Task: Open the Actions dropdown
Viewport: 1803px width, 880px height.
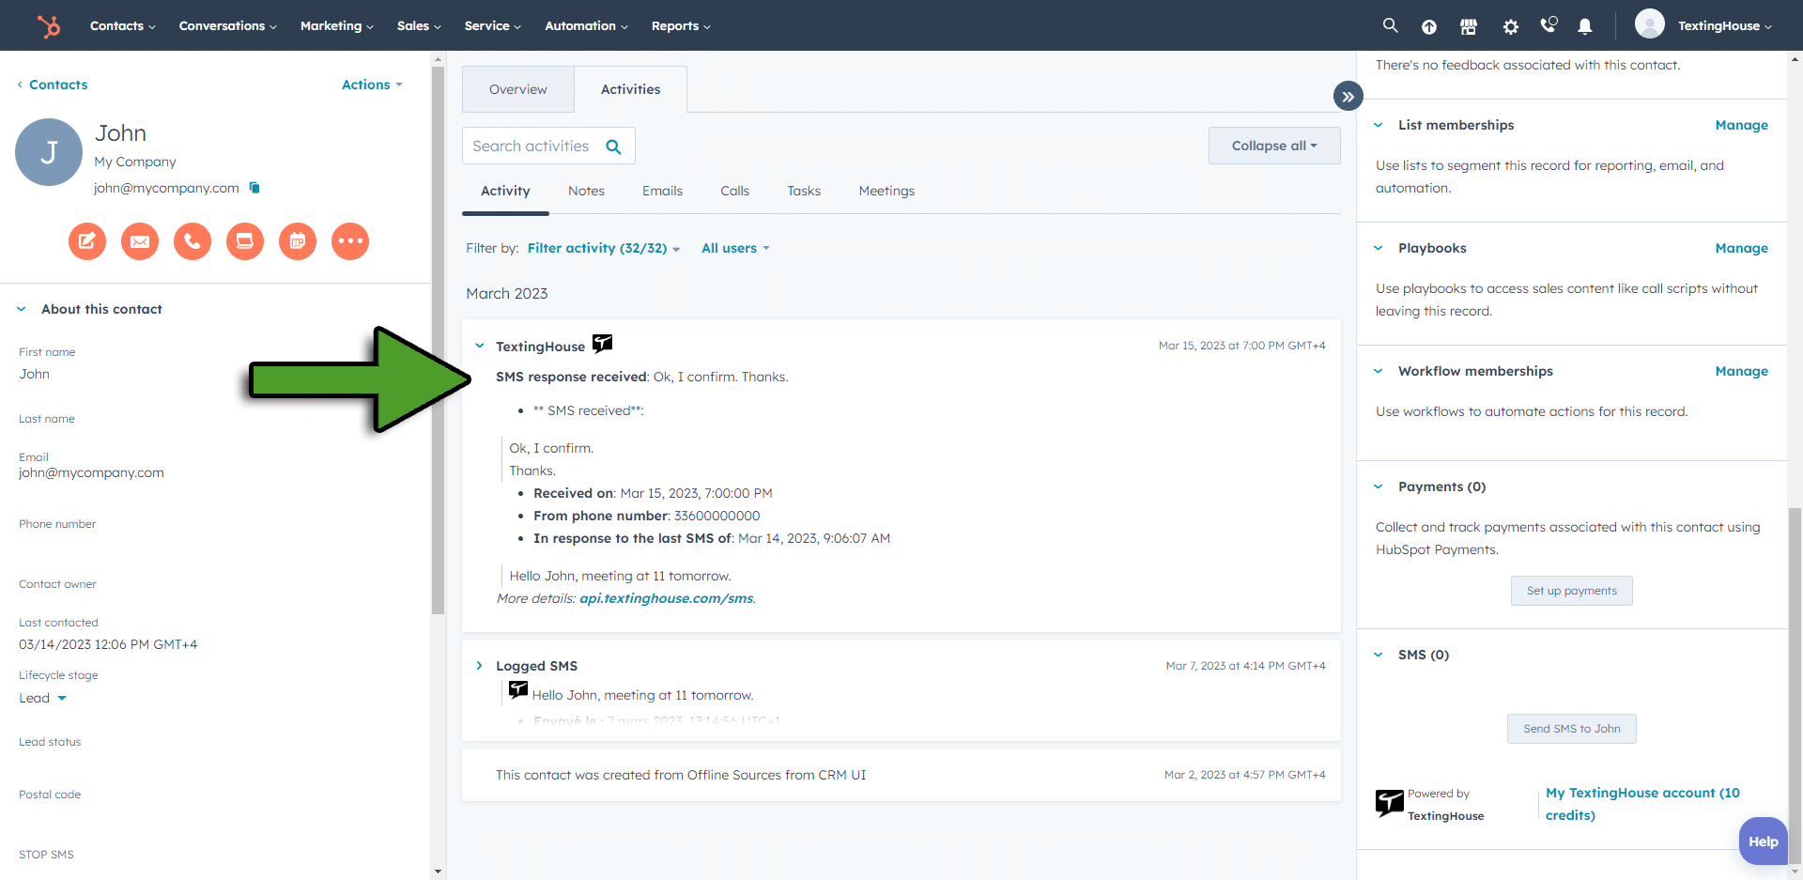Action: pos(372,85)
